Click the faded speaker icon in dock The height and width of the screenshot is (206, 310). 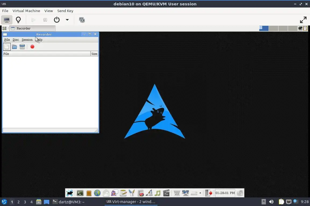coord(240,193)
